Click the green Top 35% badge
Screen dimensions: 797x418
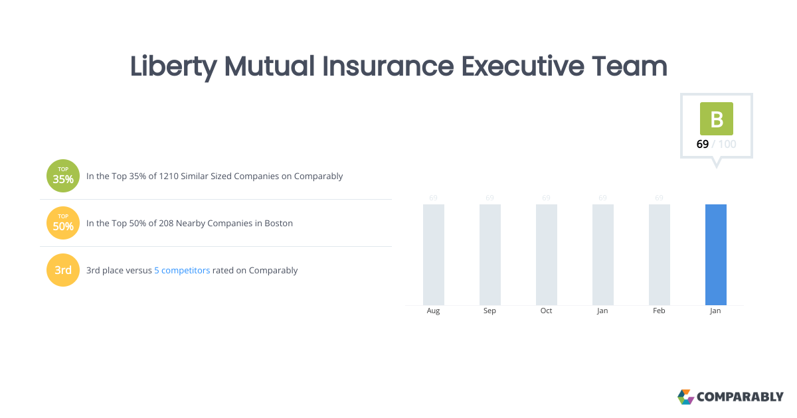click(x=63, y=176)
